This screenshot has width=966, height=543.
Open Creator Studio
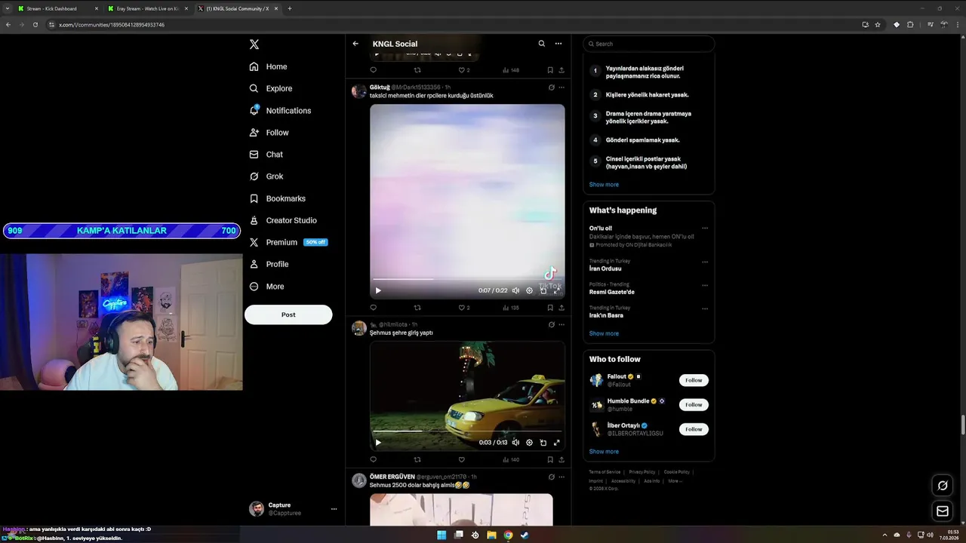(x=283, y=220)
